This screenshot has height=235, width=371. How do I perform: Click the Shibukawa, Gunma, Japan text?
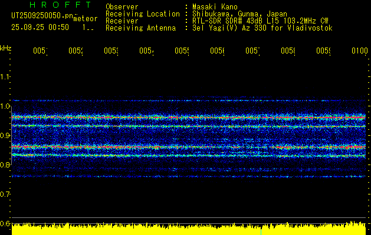[239, 14]
